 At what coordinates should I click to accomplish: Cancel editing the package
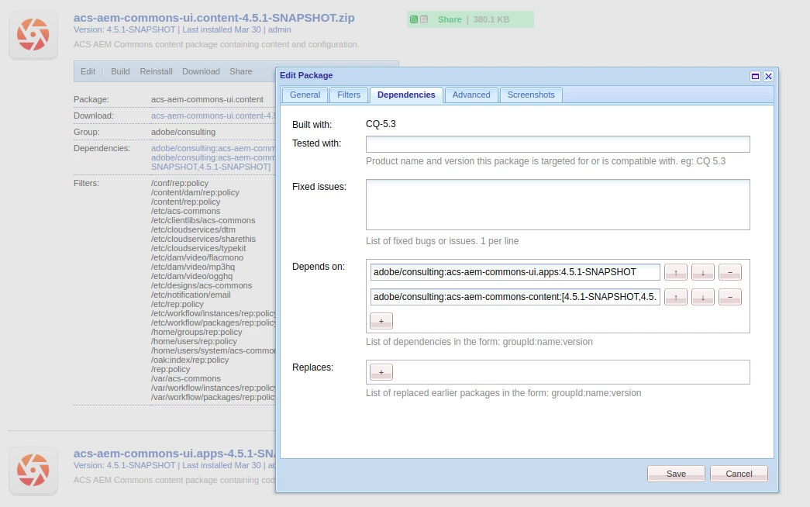(x=739, y=474)
